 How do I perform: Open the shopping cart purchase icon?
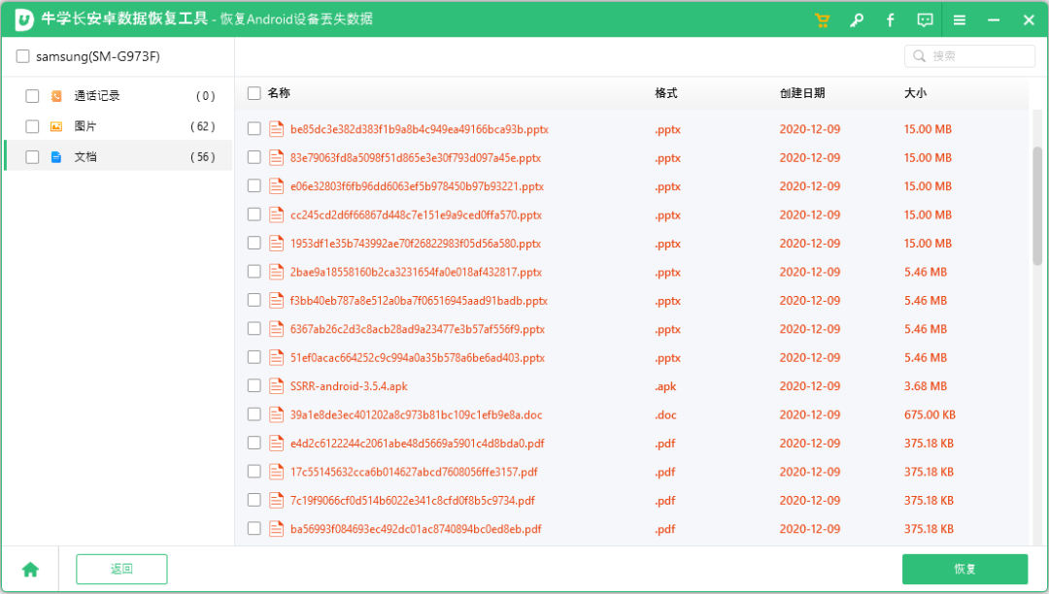click(x=823, y=20)
